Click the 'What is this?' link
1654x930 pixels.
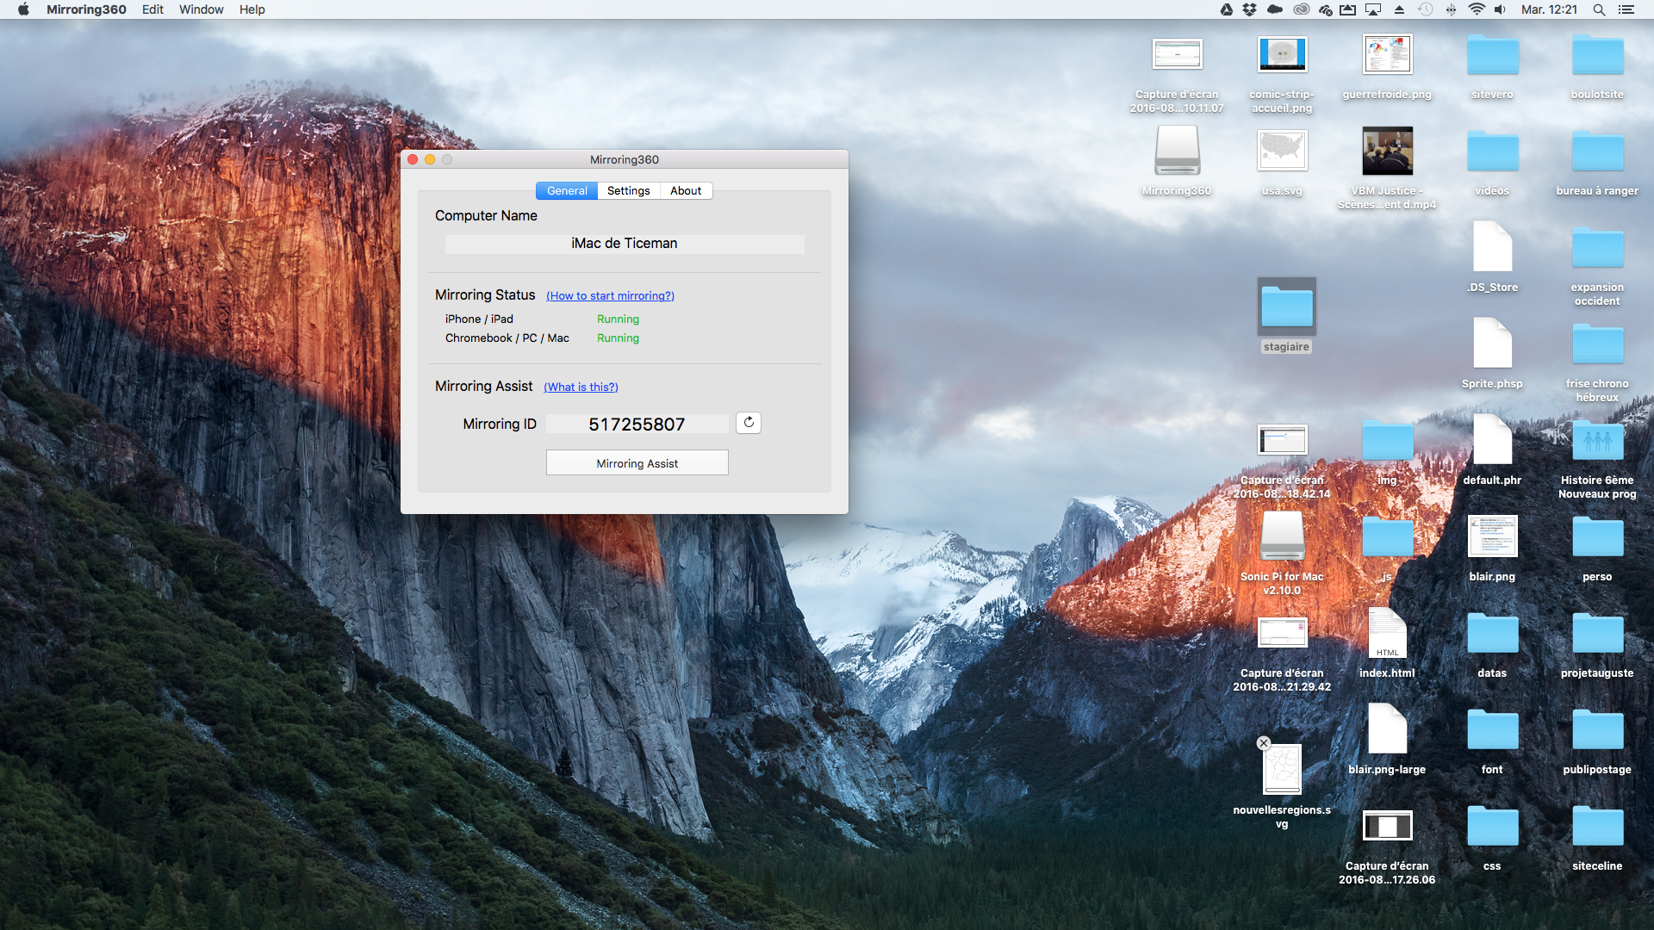tap(581, 387)
